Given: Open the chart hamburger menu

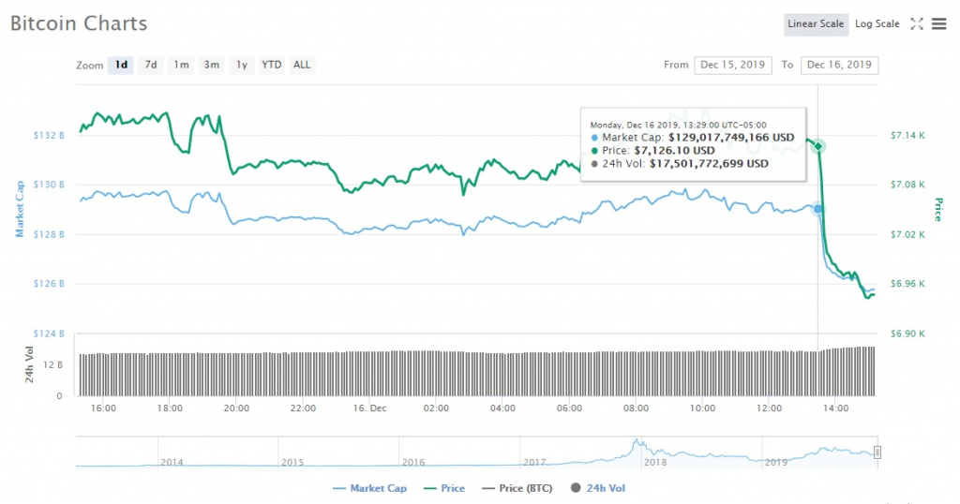Looking at the screenshot, I should point(938,23).
